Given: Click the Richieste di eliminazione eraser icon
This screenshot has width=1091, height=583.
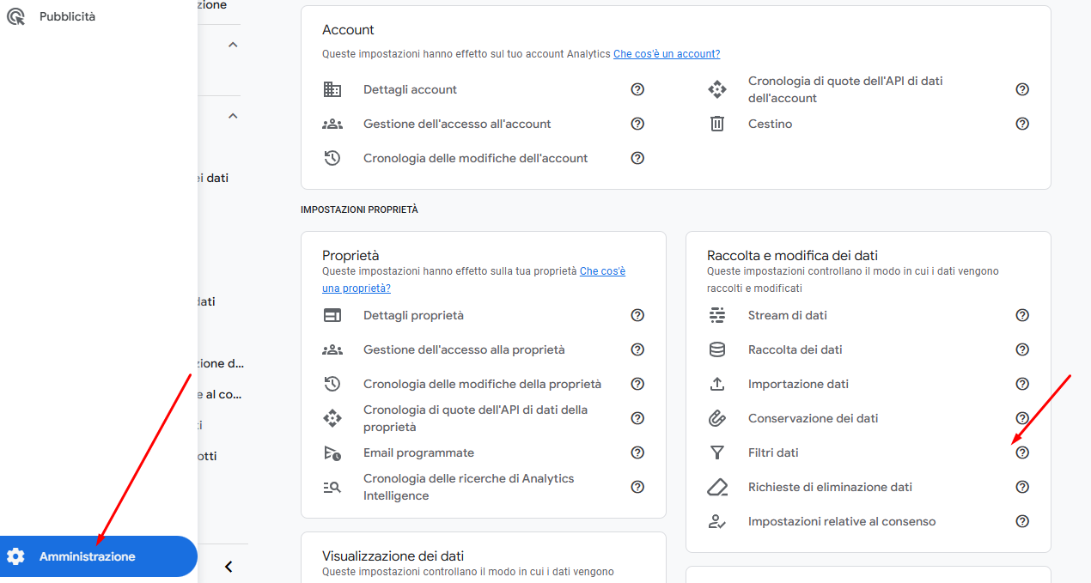Looking at the screenshot, I should point(717,487).
